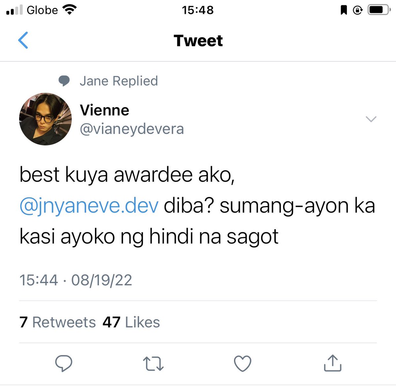The width and height of the screenshot is (396, 387).
Task: Tap the rotation lock status icon
Action: pos(358,10)
